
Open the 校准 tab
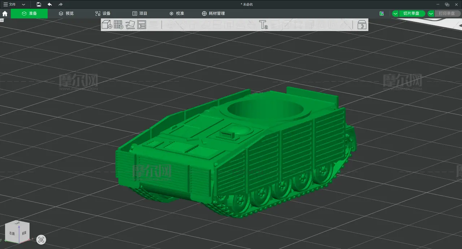coord(176,13)
